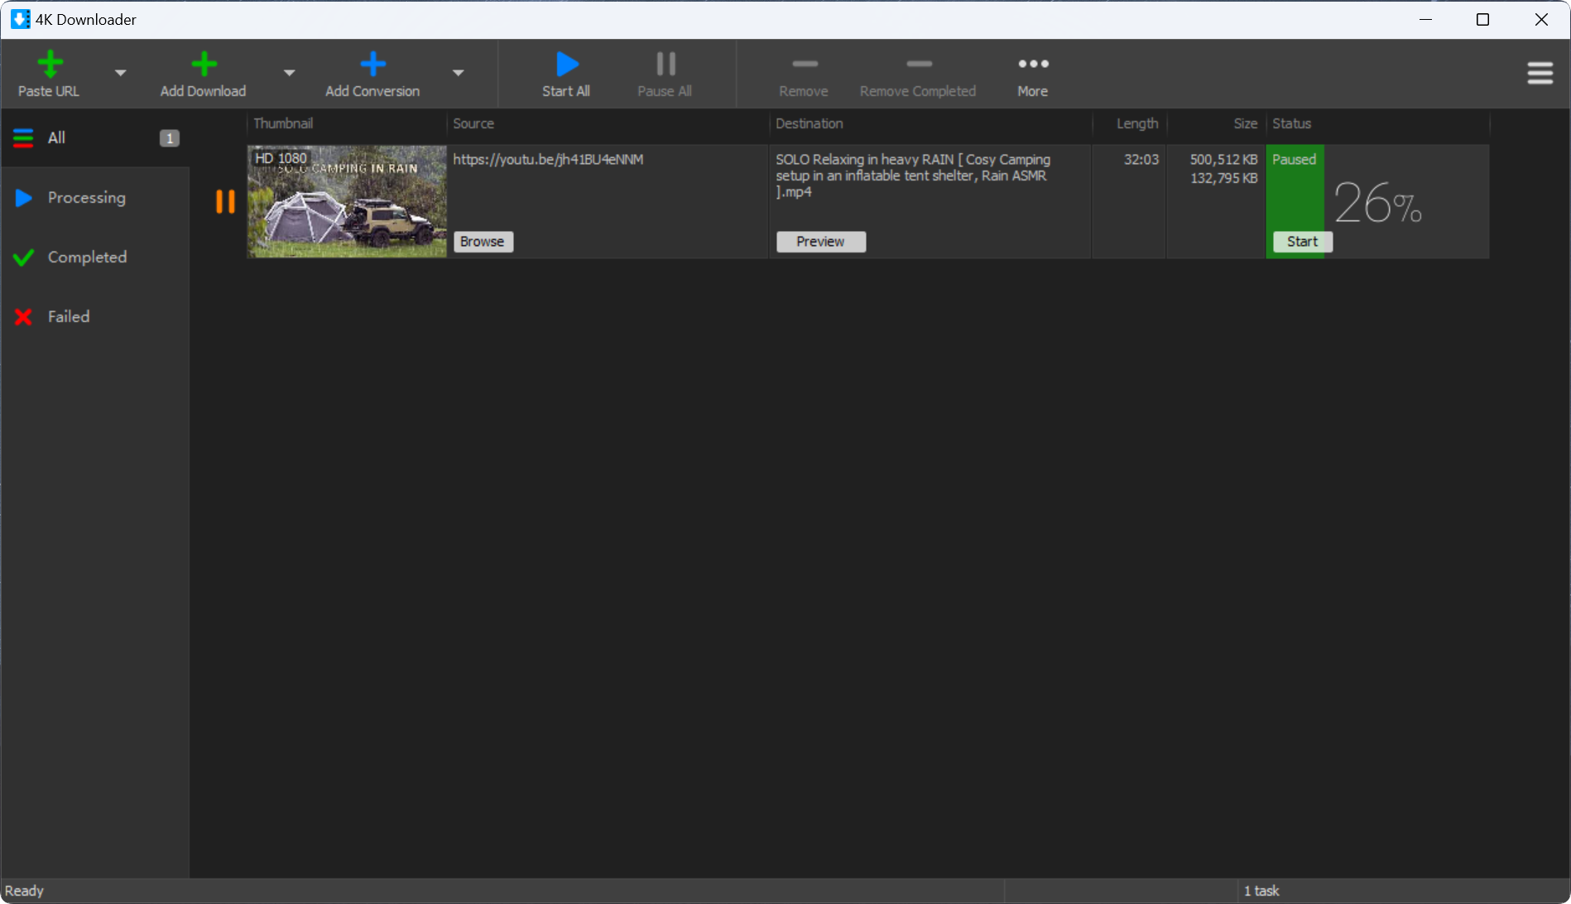Click the Pause All toolbar icon
This screenshot has width=1571, height=904.
pos(665,65)
